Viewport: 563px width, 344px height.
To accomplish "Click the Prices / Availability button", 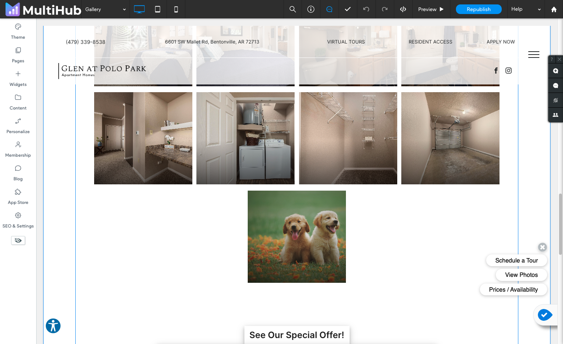I will 514,289.
